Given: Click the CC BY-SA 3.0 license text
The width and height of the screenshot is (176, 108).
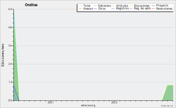Looking at the screenshot, I should tap(167, 106).
